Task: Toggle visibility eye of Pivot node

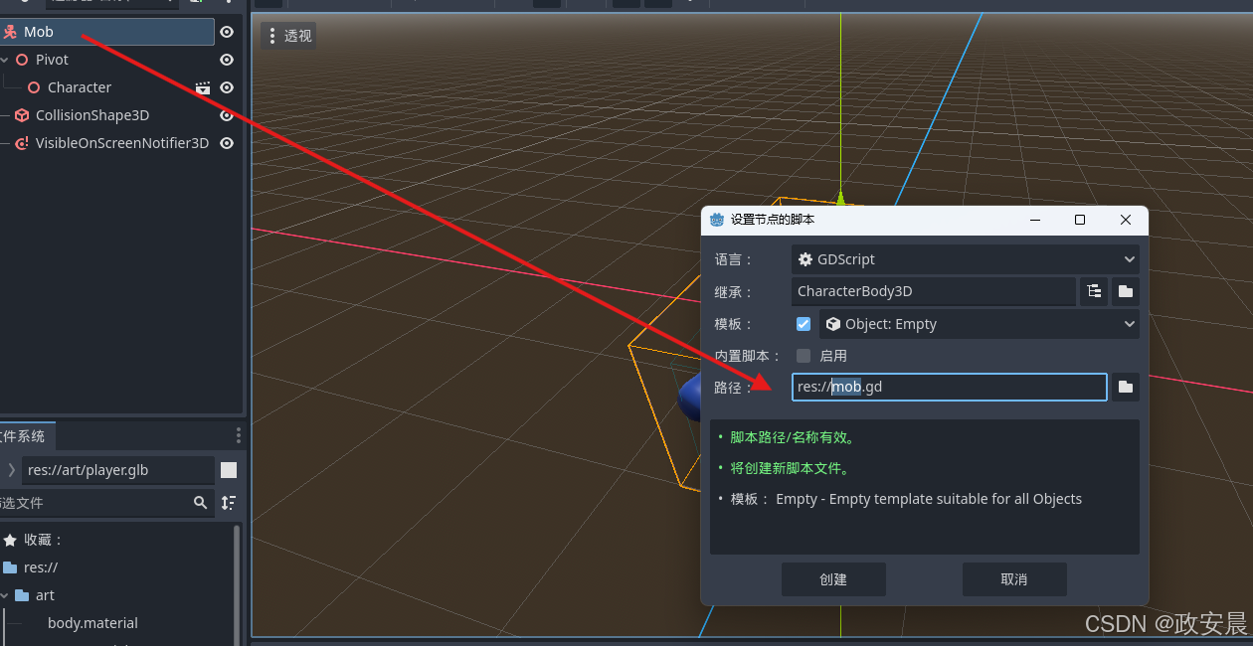Action: coord(227,60)
